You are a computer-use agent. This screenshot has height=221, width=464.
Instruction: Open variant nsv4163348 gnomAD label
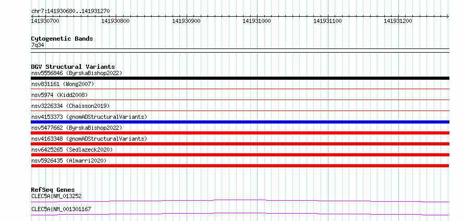pyautogui.click(x=89, y=139)
